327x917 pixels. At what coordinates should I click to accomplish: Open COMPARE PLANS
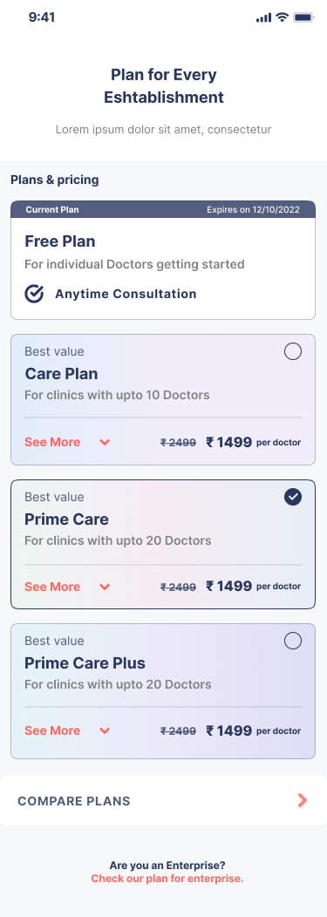[x=163, y=800]
